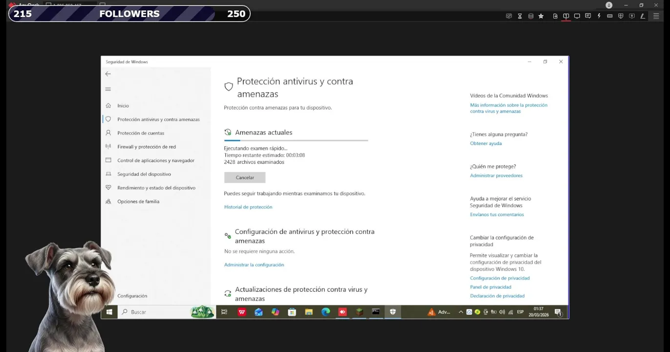Click the ESP language indicator
The width and height of the screenshot is (670, 352).
pos(520,312)
